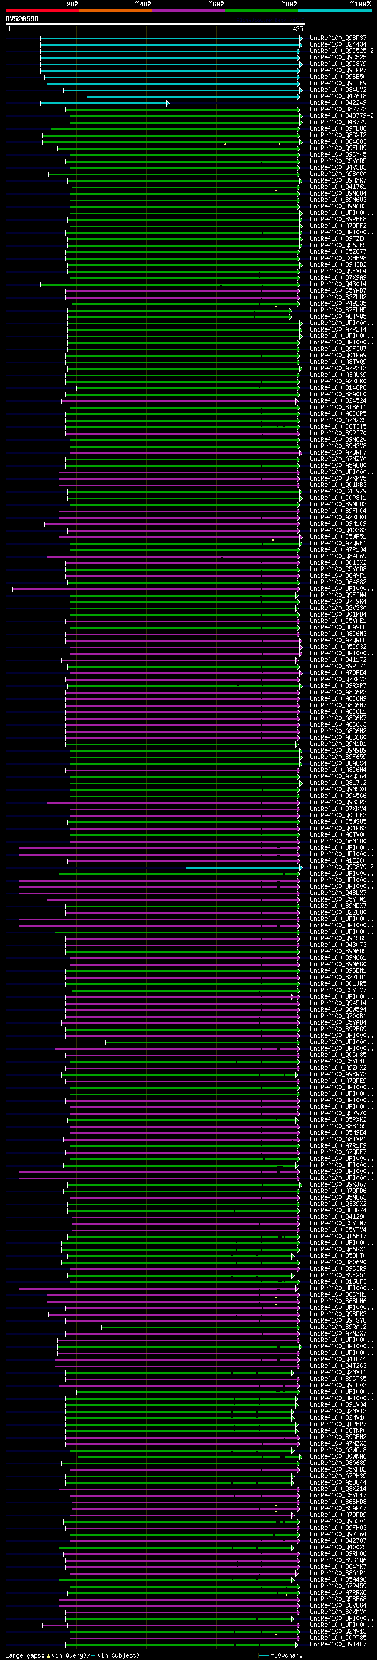Select hit label UniRef100_O82772
The height and width of the screenshot is (1660, 377).
(338, 110)
